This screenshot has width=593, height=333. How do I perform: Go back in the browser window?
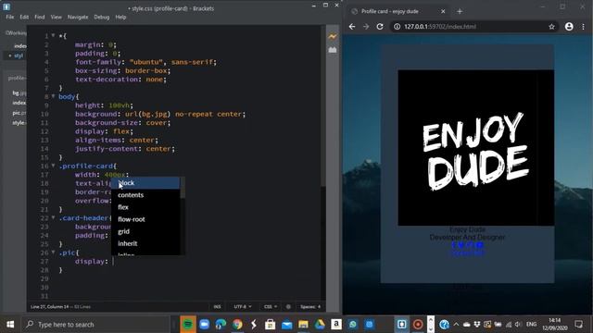[x=352, y=27]
